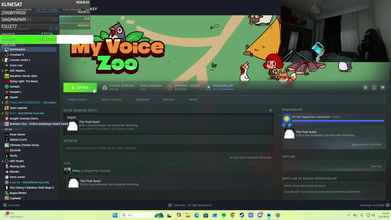
Task: Open Tartışmalar tab
Action: tap(142, 99)
